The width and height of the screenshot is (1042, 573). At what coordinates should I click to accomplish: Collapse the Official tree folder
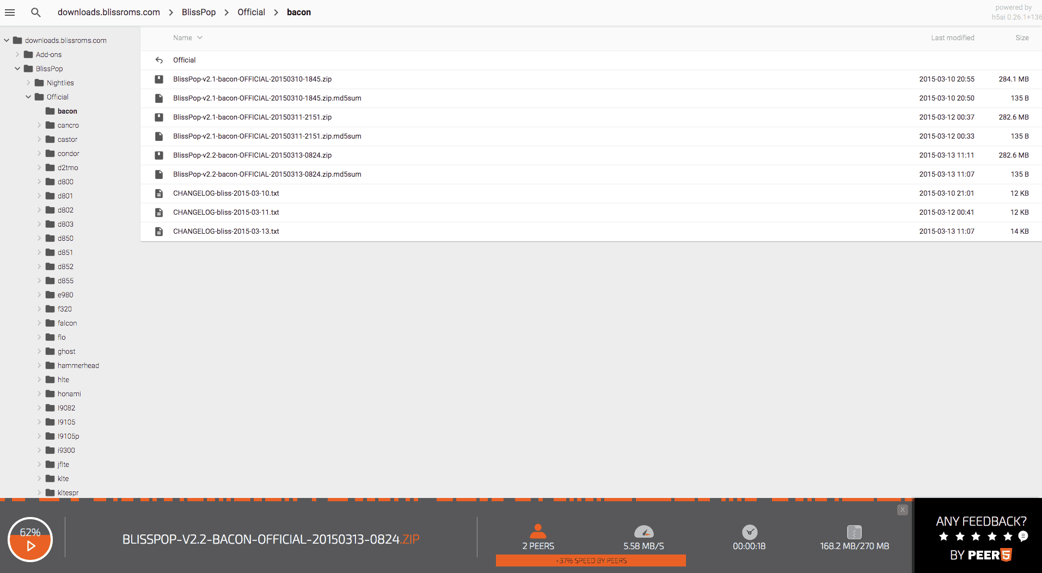pyautogui.click(x=28, y=97)
